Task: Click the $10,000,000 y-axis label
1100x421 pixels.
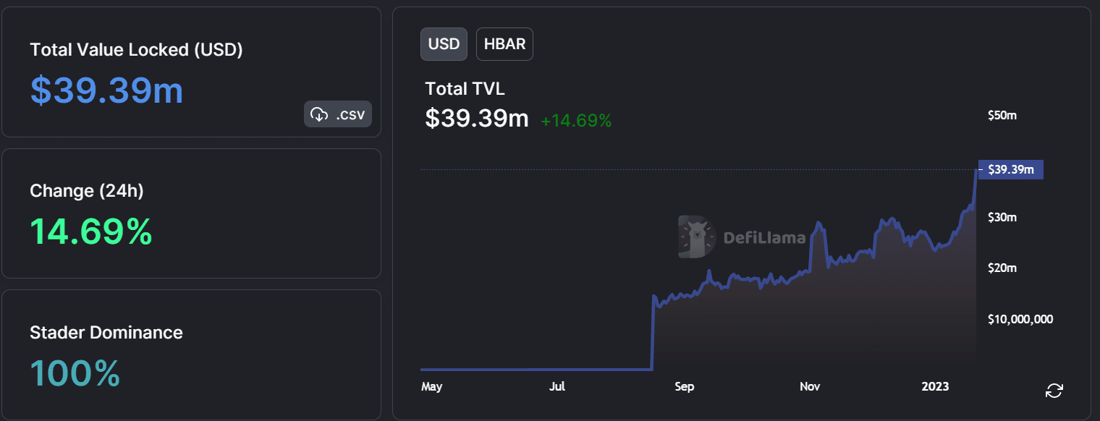Action: (x=1020, y=319)
